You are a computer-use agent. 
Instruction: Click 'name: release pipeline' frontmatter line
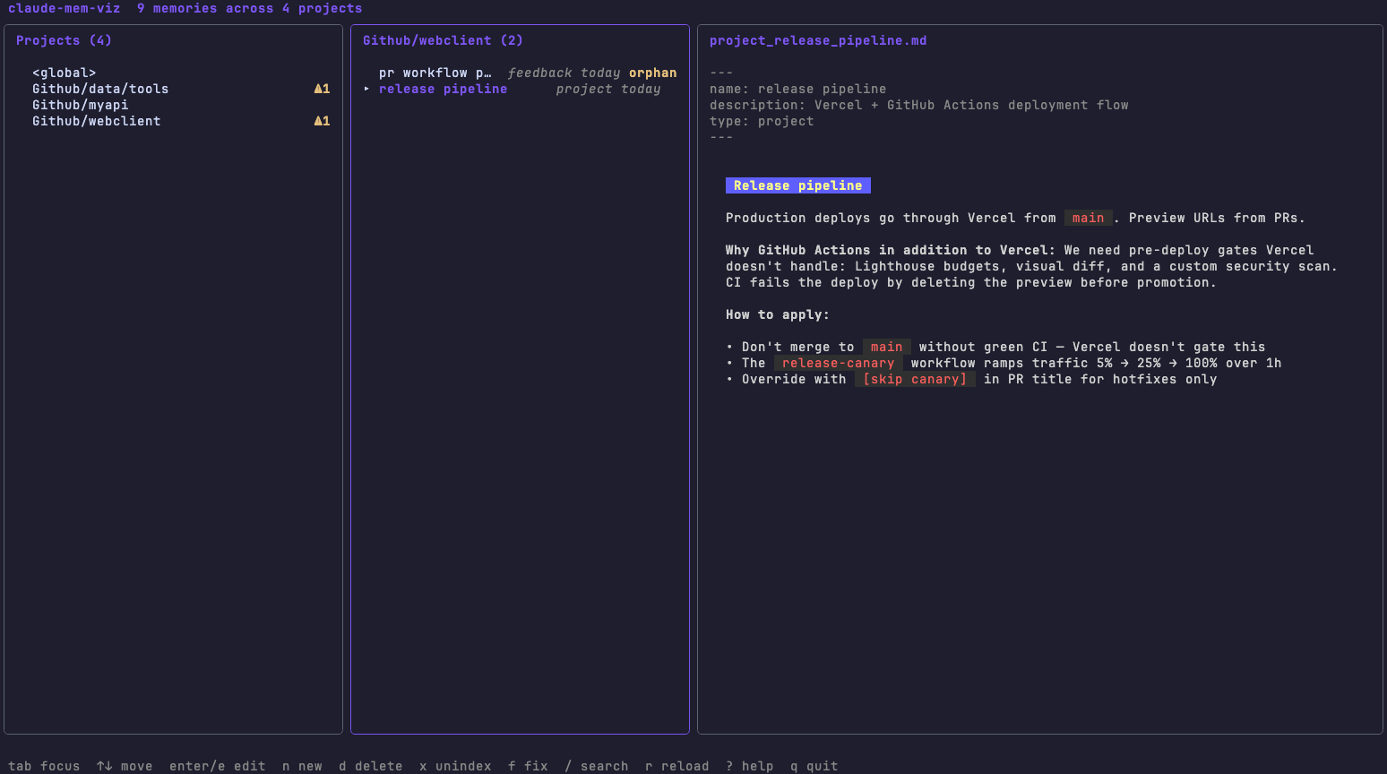797,89
